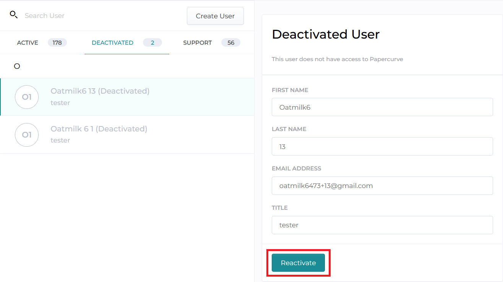Click the letter O group header
Viewport: 503px width, 282px height.
(17, 66)
